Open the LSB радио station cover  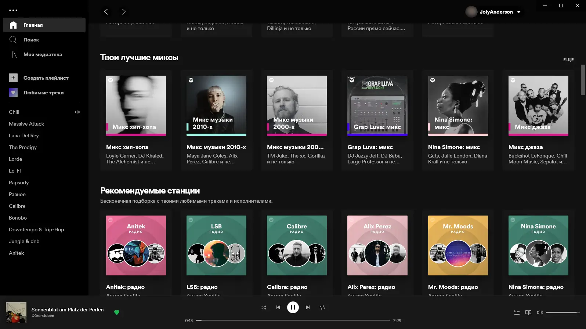[x=216, y=245]
